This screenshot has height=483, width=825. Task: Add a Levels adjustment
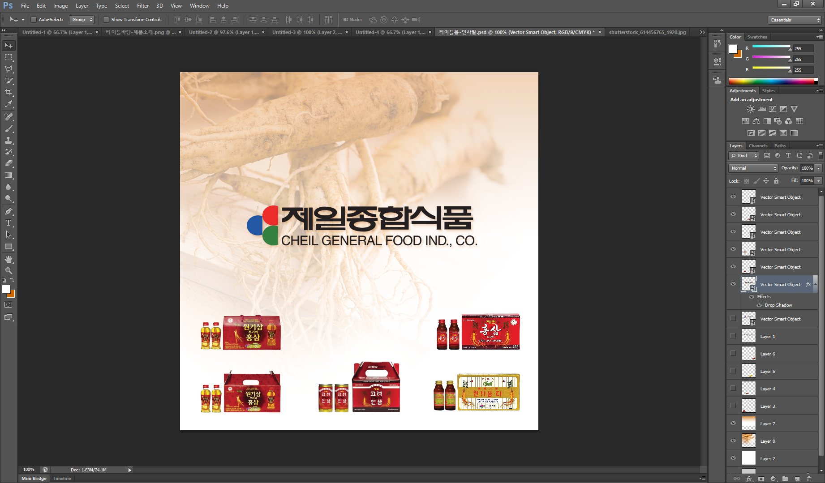(761, 109)
